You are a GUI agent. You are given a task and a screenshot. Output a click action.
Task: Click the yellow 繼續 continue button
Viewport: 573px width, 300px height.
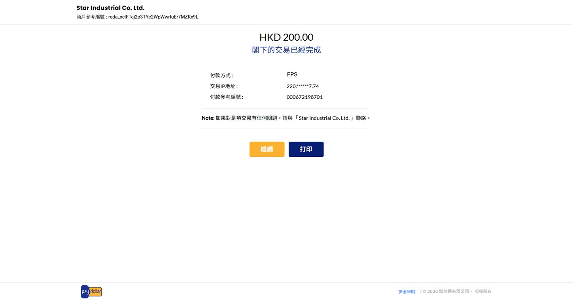pyautogui.click(x=267, y=149)
